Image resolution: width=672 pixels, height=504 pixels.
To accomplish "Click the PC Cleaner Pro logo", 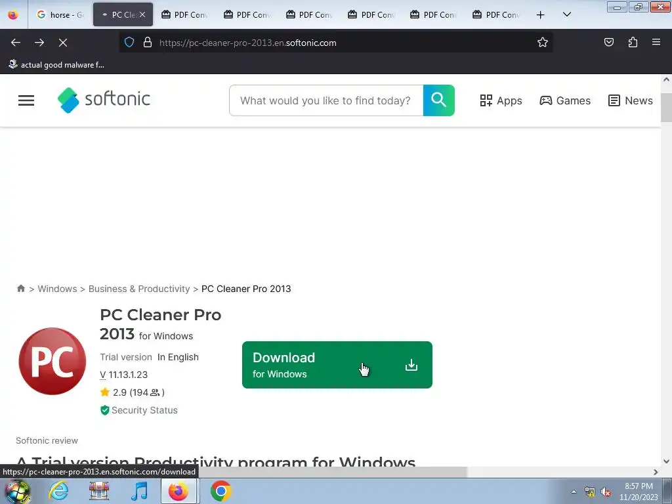I will coord(52,362).
